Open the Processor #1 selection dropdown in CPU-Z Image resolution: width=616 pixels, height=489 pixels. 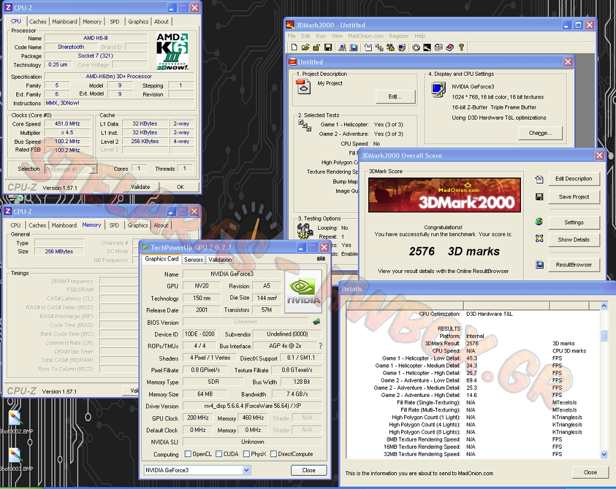[x=93, y=169]
